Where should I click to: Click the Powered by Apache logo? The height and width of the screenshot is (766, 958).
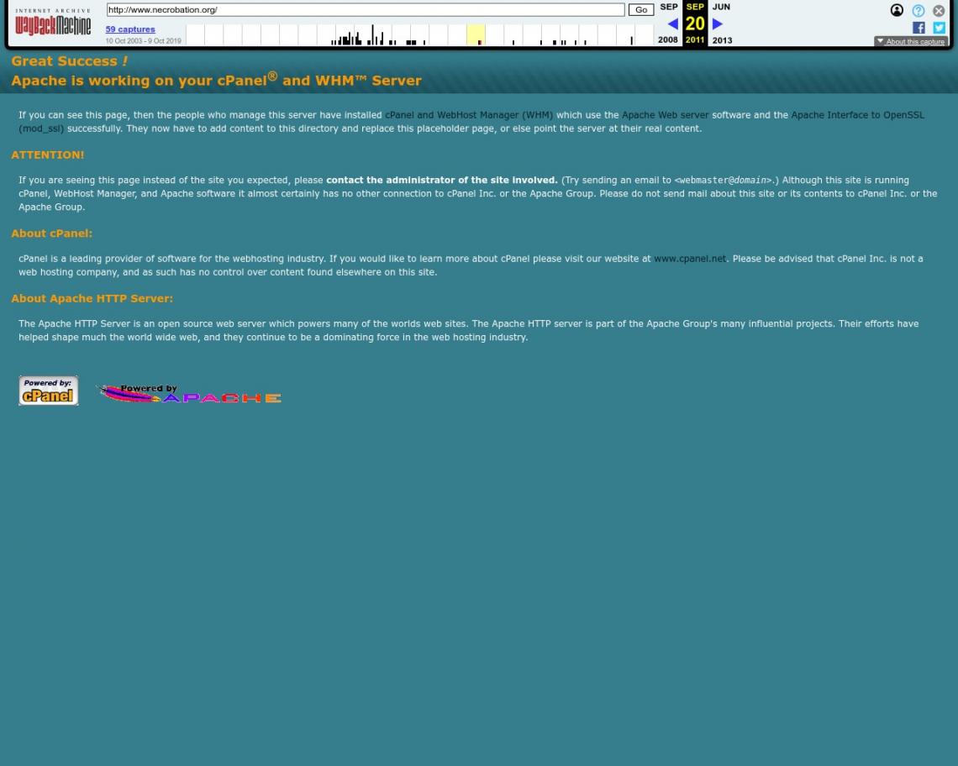pyautogui.click(x=190, y=394)
